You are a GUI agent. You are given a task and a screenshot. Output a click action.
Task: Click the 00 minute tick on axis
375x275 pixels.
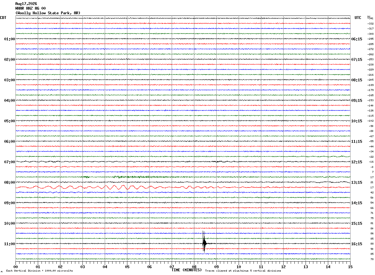[x=15, y=267]
